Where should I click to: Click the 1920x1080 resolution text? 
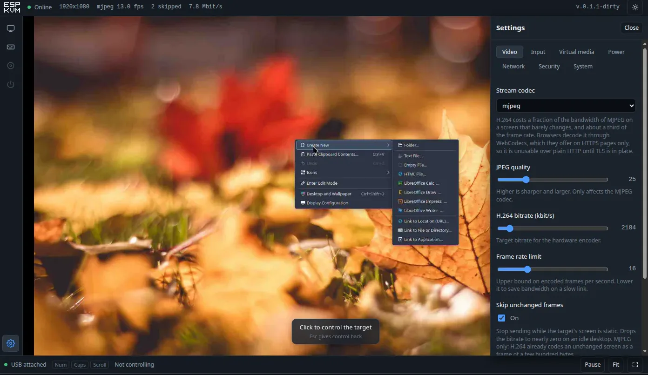(x=74, y=7)
